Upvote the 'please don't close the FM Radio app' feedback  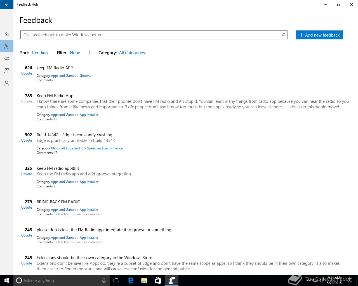(x=27, y=235)
